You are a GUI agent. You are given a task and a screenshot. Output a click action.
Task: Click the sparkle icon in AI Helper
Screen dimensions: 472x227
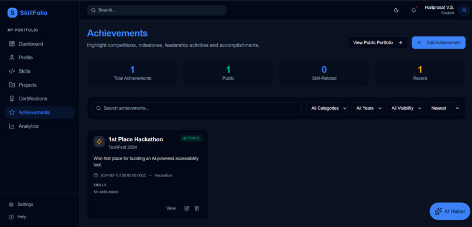438,211
